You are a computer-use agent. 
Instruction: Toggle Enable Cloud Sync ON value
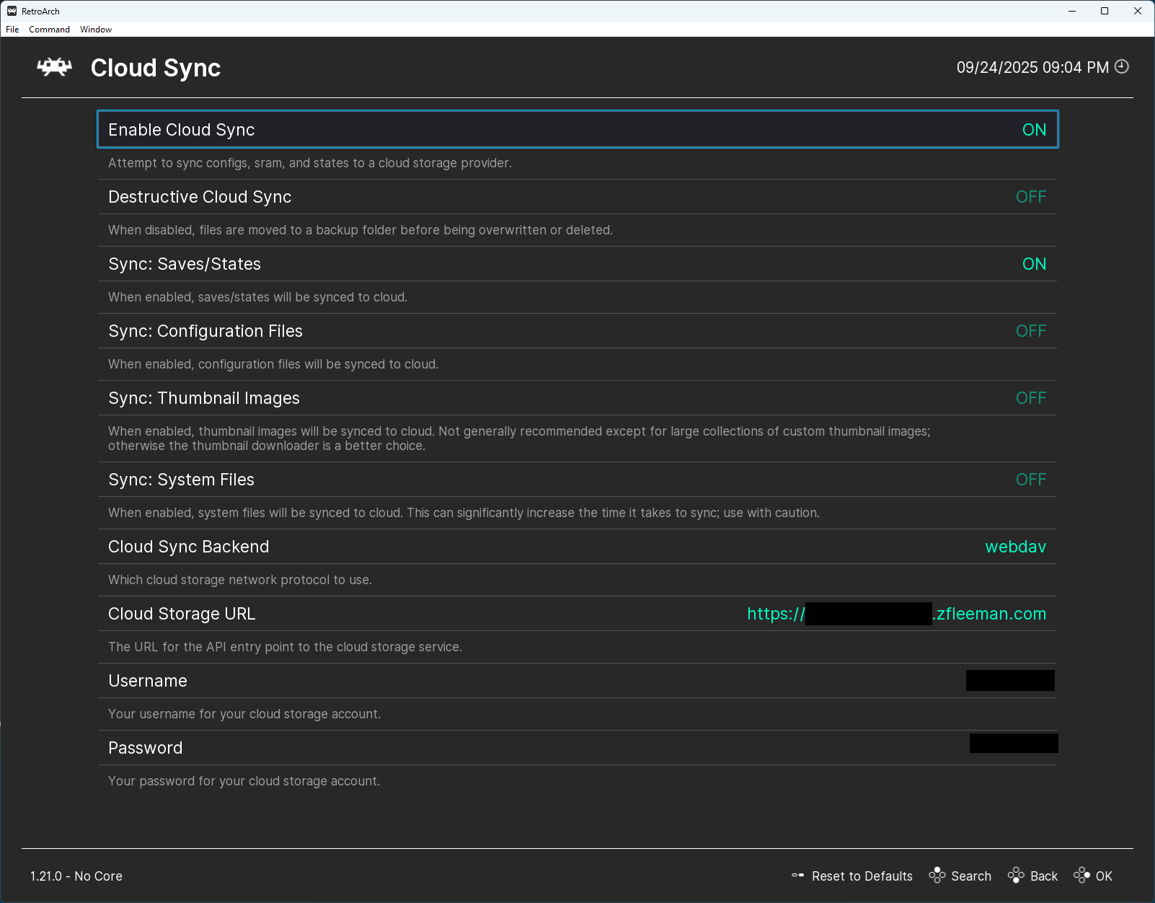tap(1034, 130)
